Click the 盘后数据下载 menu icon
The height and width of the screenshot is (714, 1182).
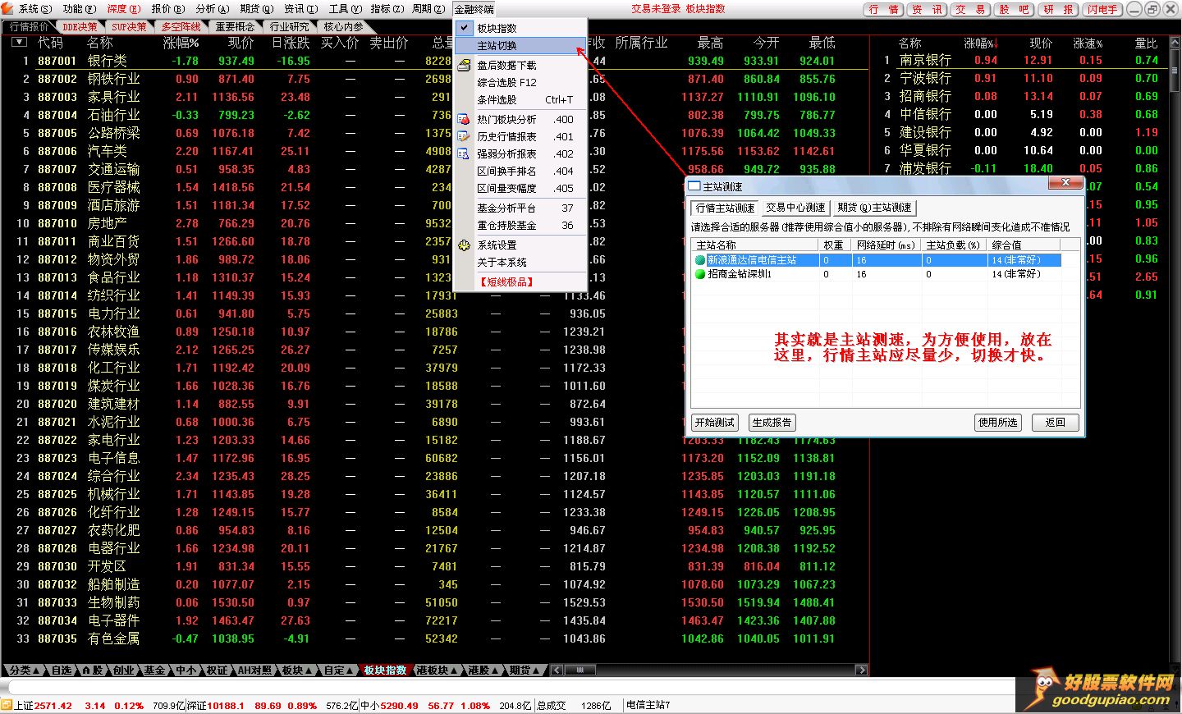point(465,65)
